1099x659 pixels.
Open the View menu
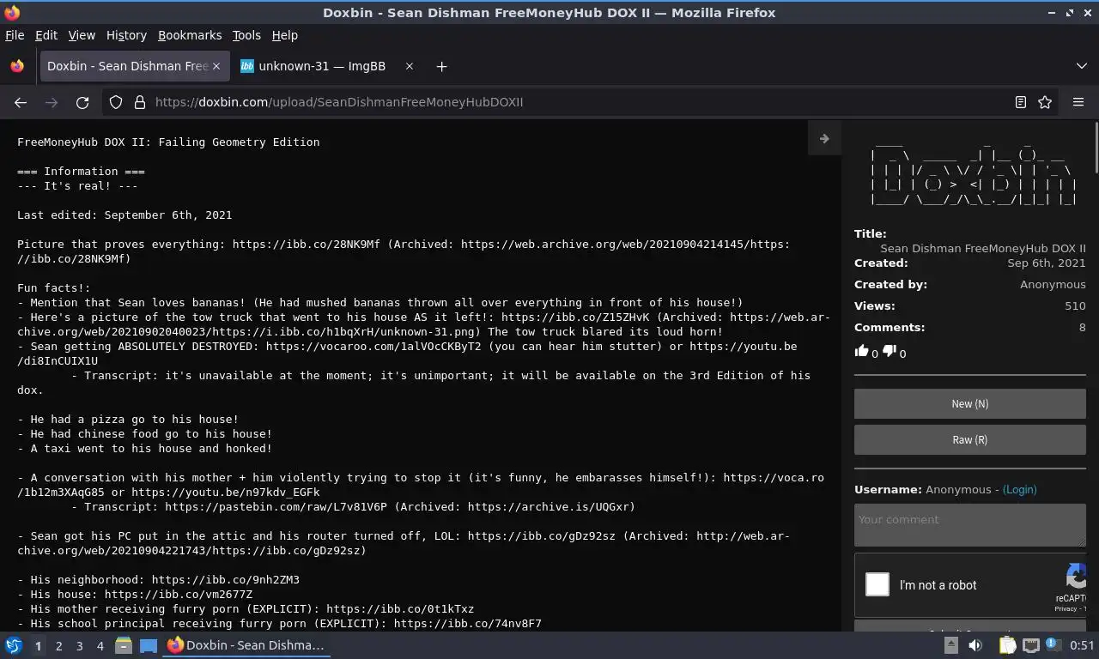[82, 35]
